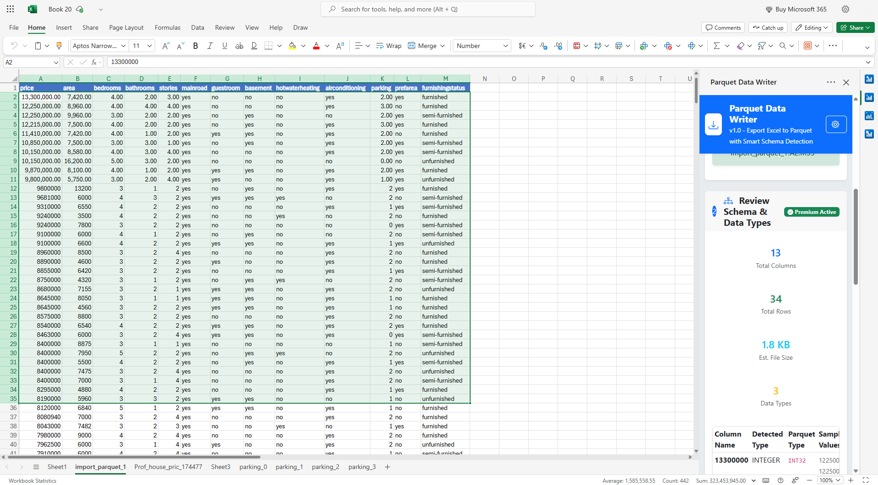Click the Sort and Filter icon
This screenshot has width=878, height=485.
[762, 46]
